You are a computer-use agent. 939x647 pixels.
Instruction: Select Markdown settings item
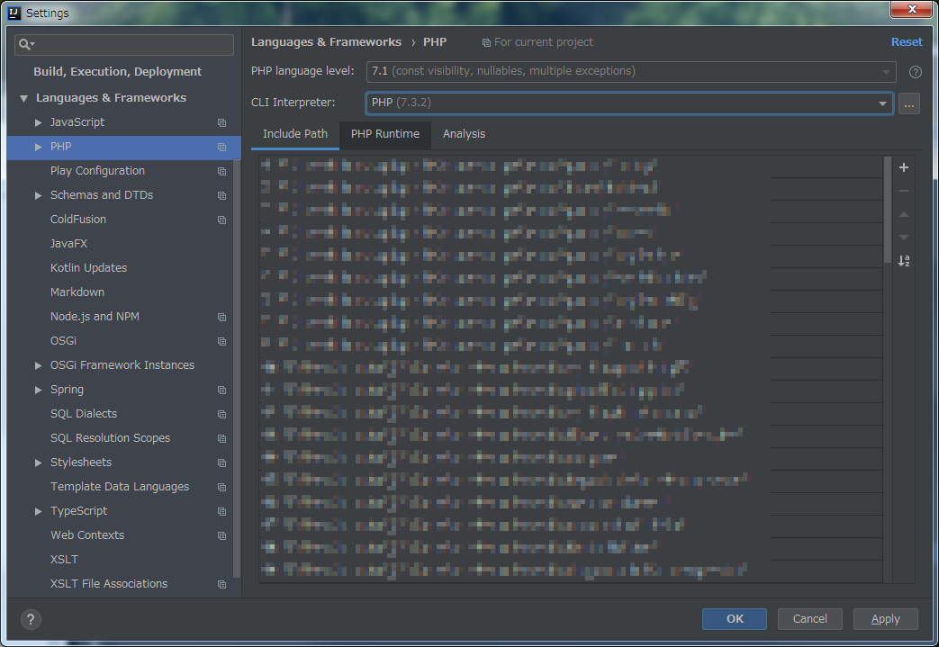[x=77, y=292]
